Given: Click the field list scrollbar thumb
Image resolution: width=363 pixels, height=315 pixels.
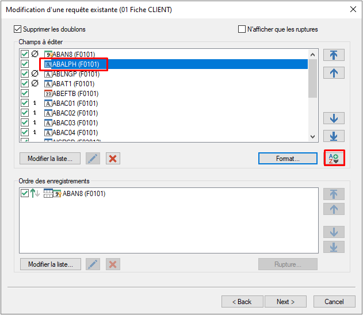Looking at the screenshot, I should (312, 79).
